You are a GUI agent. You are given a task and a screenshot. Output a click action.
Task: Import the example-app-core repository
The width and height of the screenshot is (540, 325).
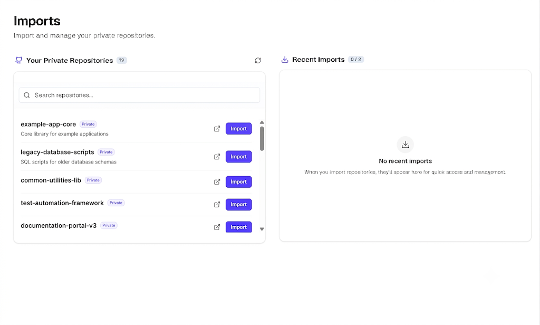click(x=239, y=129)
